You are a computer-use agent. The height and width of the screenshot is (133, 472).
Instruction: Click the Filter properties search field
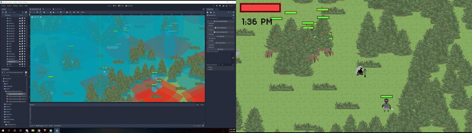pos(219,18)
